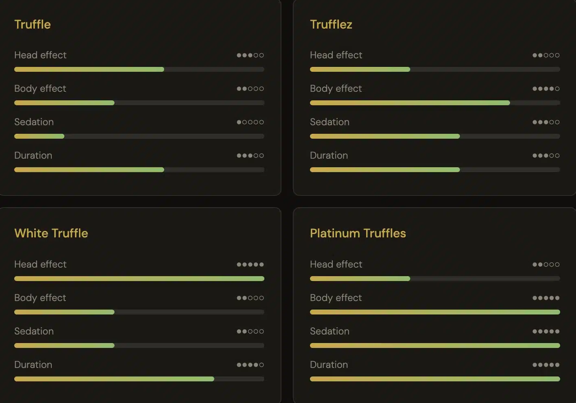This screenshot has height=403, width=576.
Task: Select the Platinum Truffles title
Action: (358, 233)
